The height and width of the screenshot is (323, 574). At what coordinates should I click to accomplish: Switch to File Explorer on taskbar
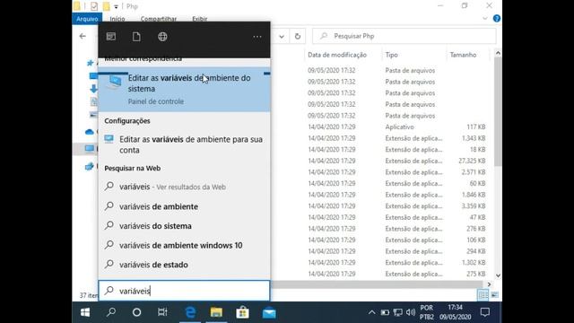(216, 312)
